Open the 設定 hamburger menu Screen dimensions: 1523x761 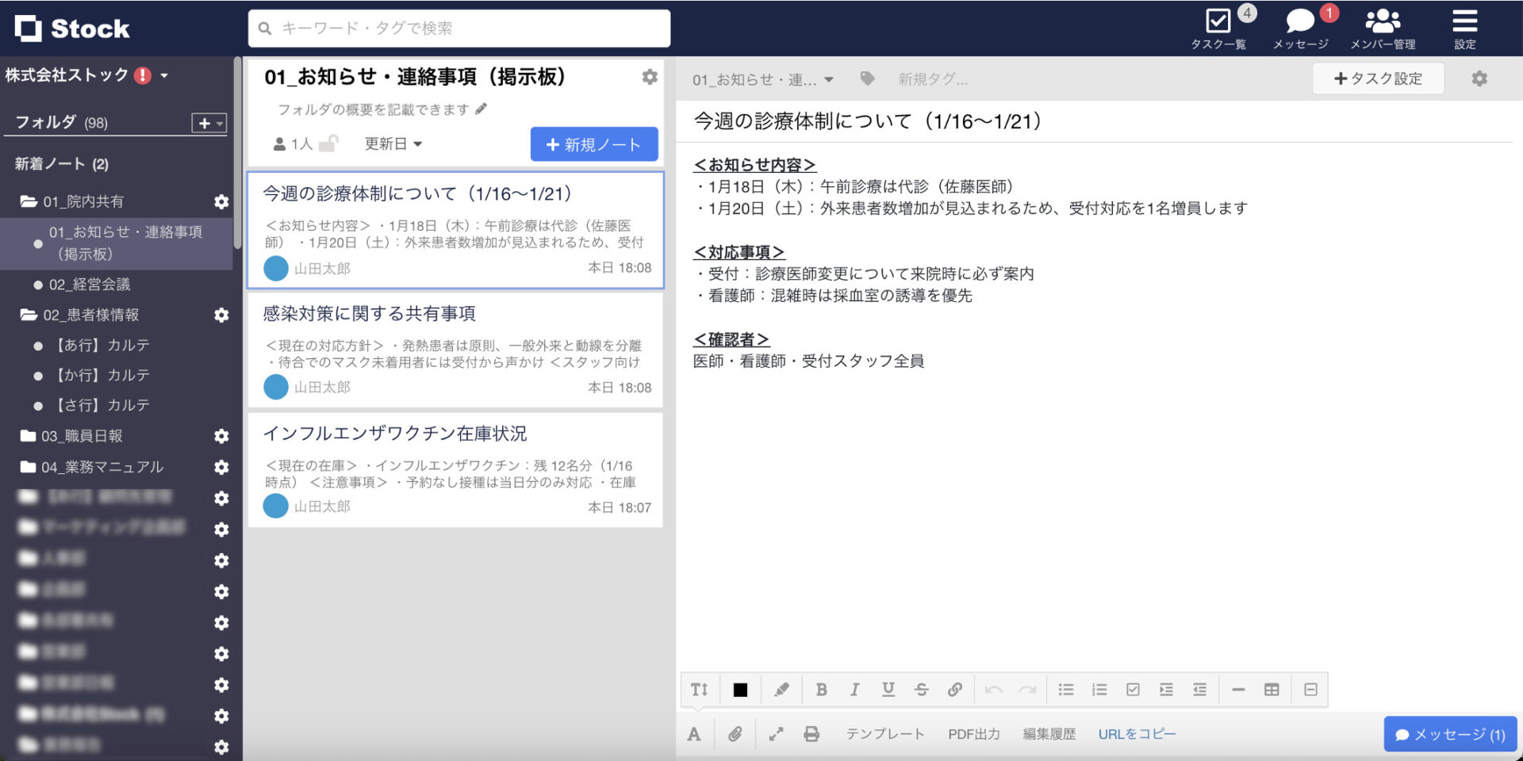(x=1464, y=21)
